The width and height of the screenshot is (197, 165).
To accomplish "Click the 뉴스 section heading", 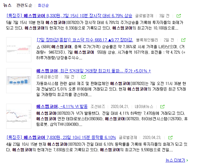I will click(x=7, y=5).
